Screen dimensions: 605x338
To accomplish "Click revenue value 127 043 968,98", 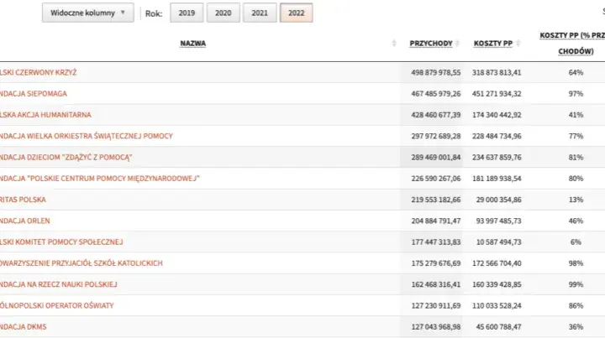I will [x=435, y=326].
